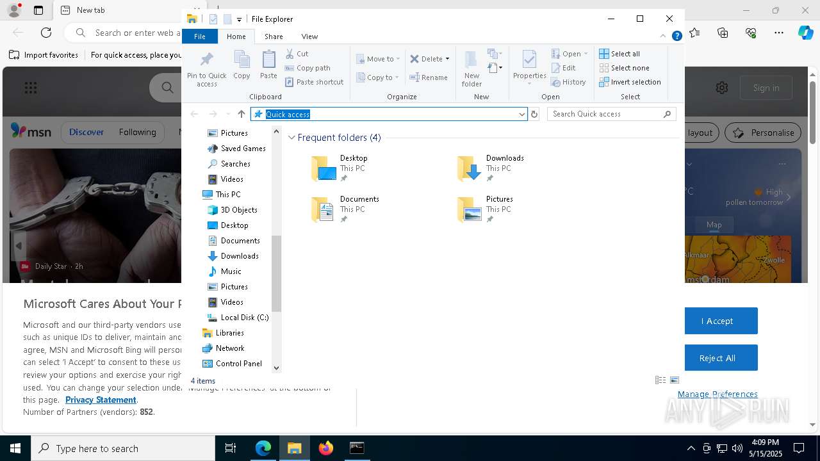Image resolution: width=820 pixels, height=461 pixels.
Task: Click Copy path in Clipboard group
Action: click(307, 68)
